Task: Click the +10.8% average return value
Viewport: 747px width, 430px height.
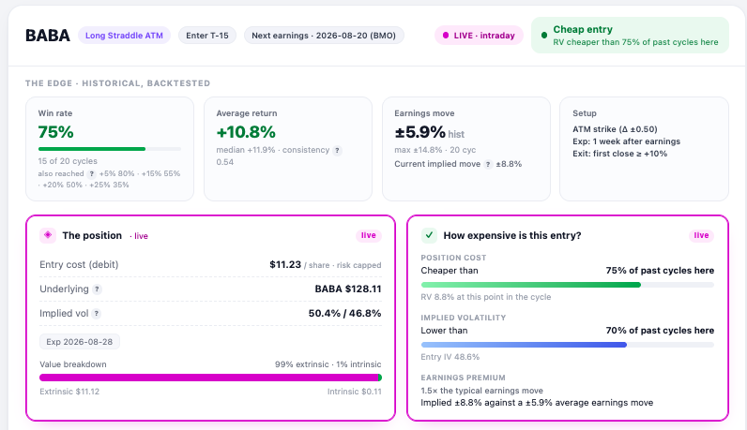Action: [x=246, y=132]
